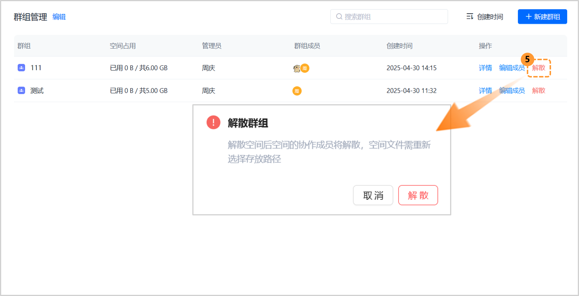Click the sort icon before 创建时间
The height and width of the screenshot is (296, 579).
point(470,17)
